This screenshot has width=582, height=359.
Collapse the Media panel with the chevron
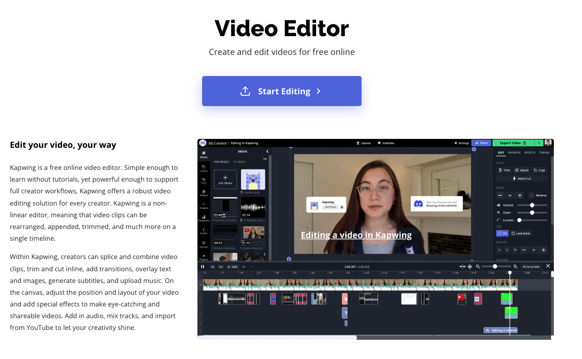[267, 152]
